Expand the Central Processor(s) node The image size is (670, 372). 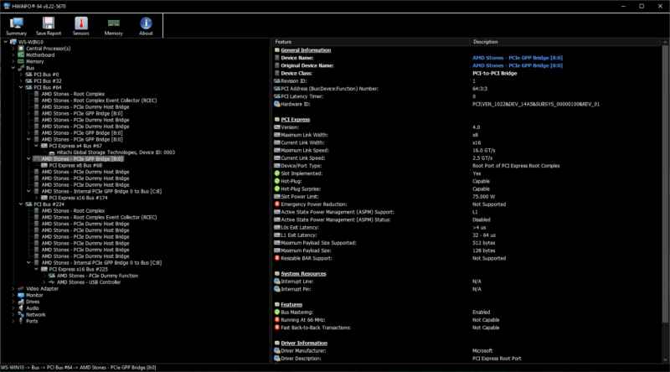[13, 49]
